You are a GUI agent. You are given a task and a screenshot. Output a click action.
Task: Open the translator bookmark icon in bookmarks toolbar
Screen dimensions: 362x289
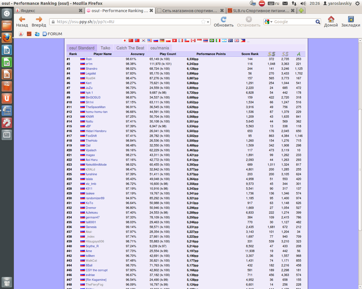[x=37, y=34]
